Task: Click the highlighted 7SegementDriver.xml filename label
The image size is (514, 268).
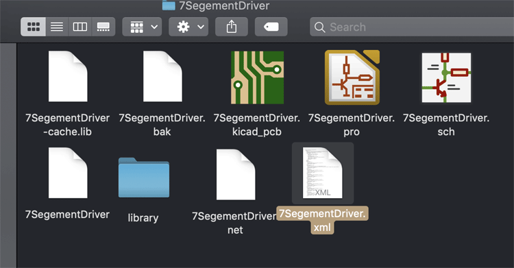Action: click(x=323, y=220)
